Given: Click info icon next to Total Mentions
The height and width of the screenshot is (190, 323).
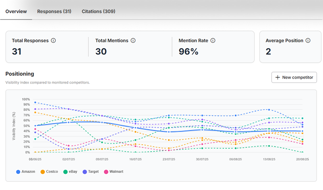Looking at the screenshot, I should click(x=133, y=41).
